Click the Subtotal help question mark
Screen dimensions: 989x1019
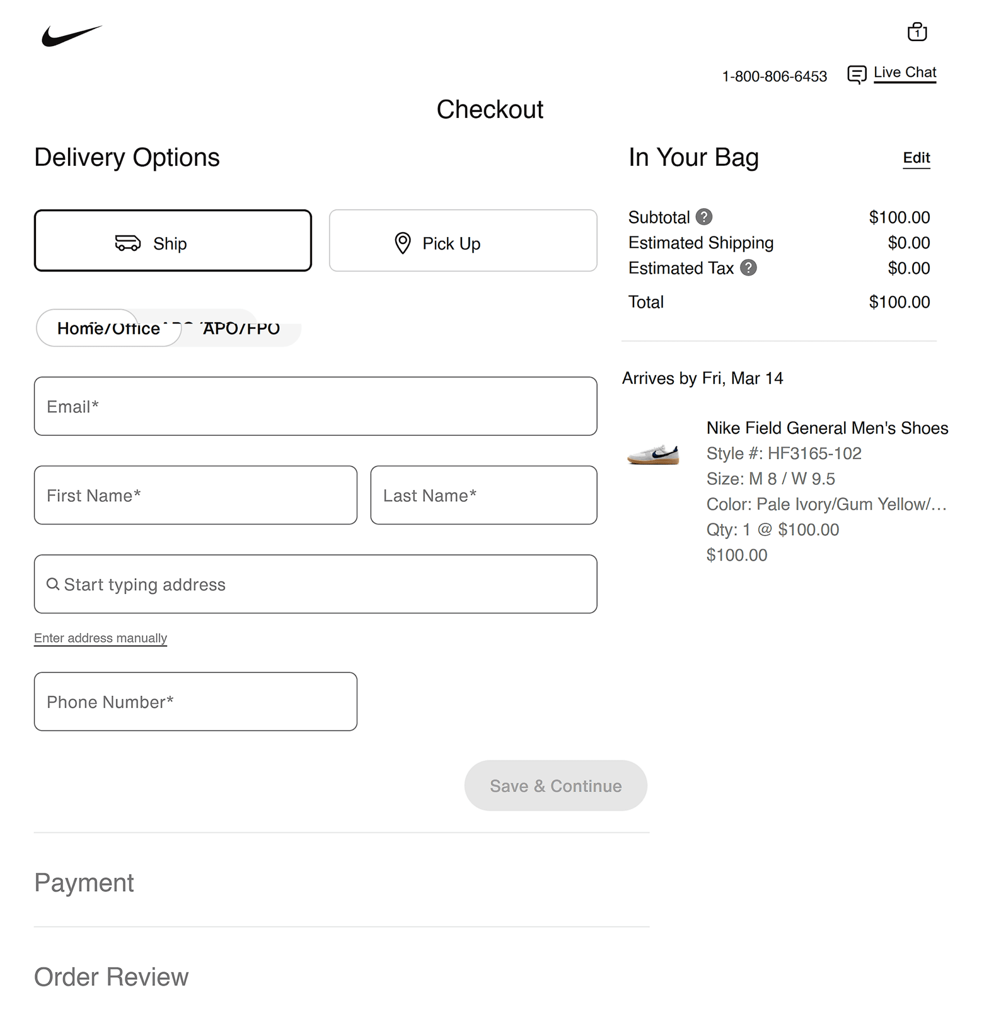[x=704, y=217]
